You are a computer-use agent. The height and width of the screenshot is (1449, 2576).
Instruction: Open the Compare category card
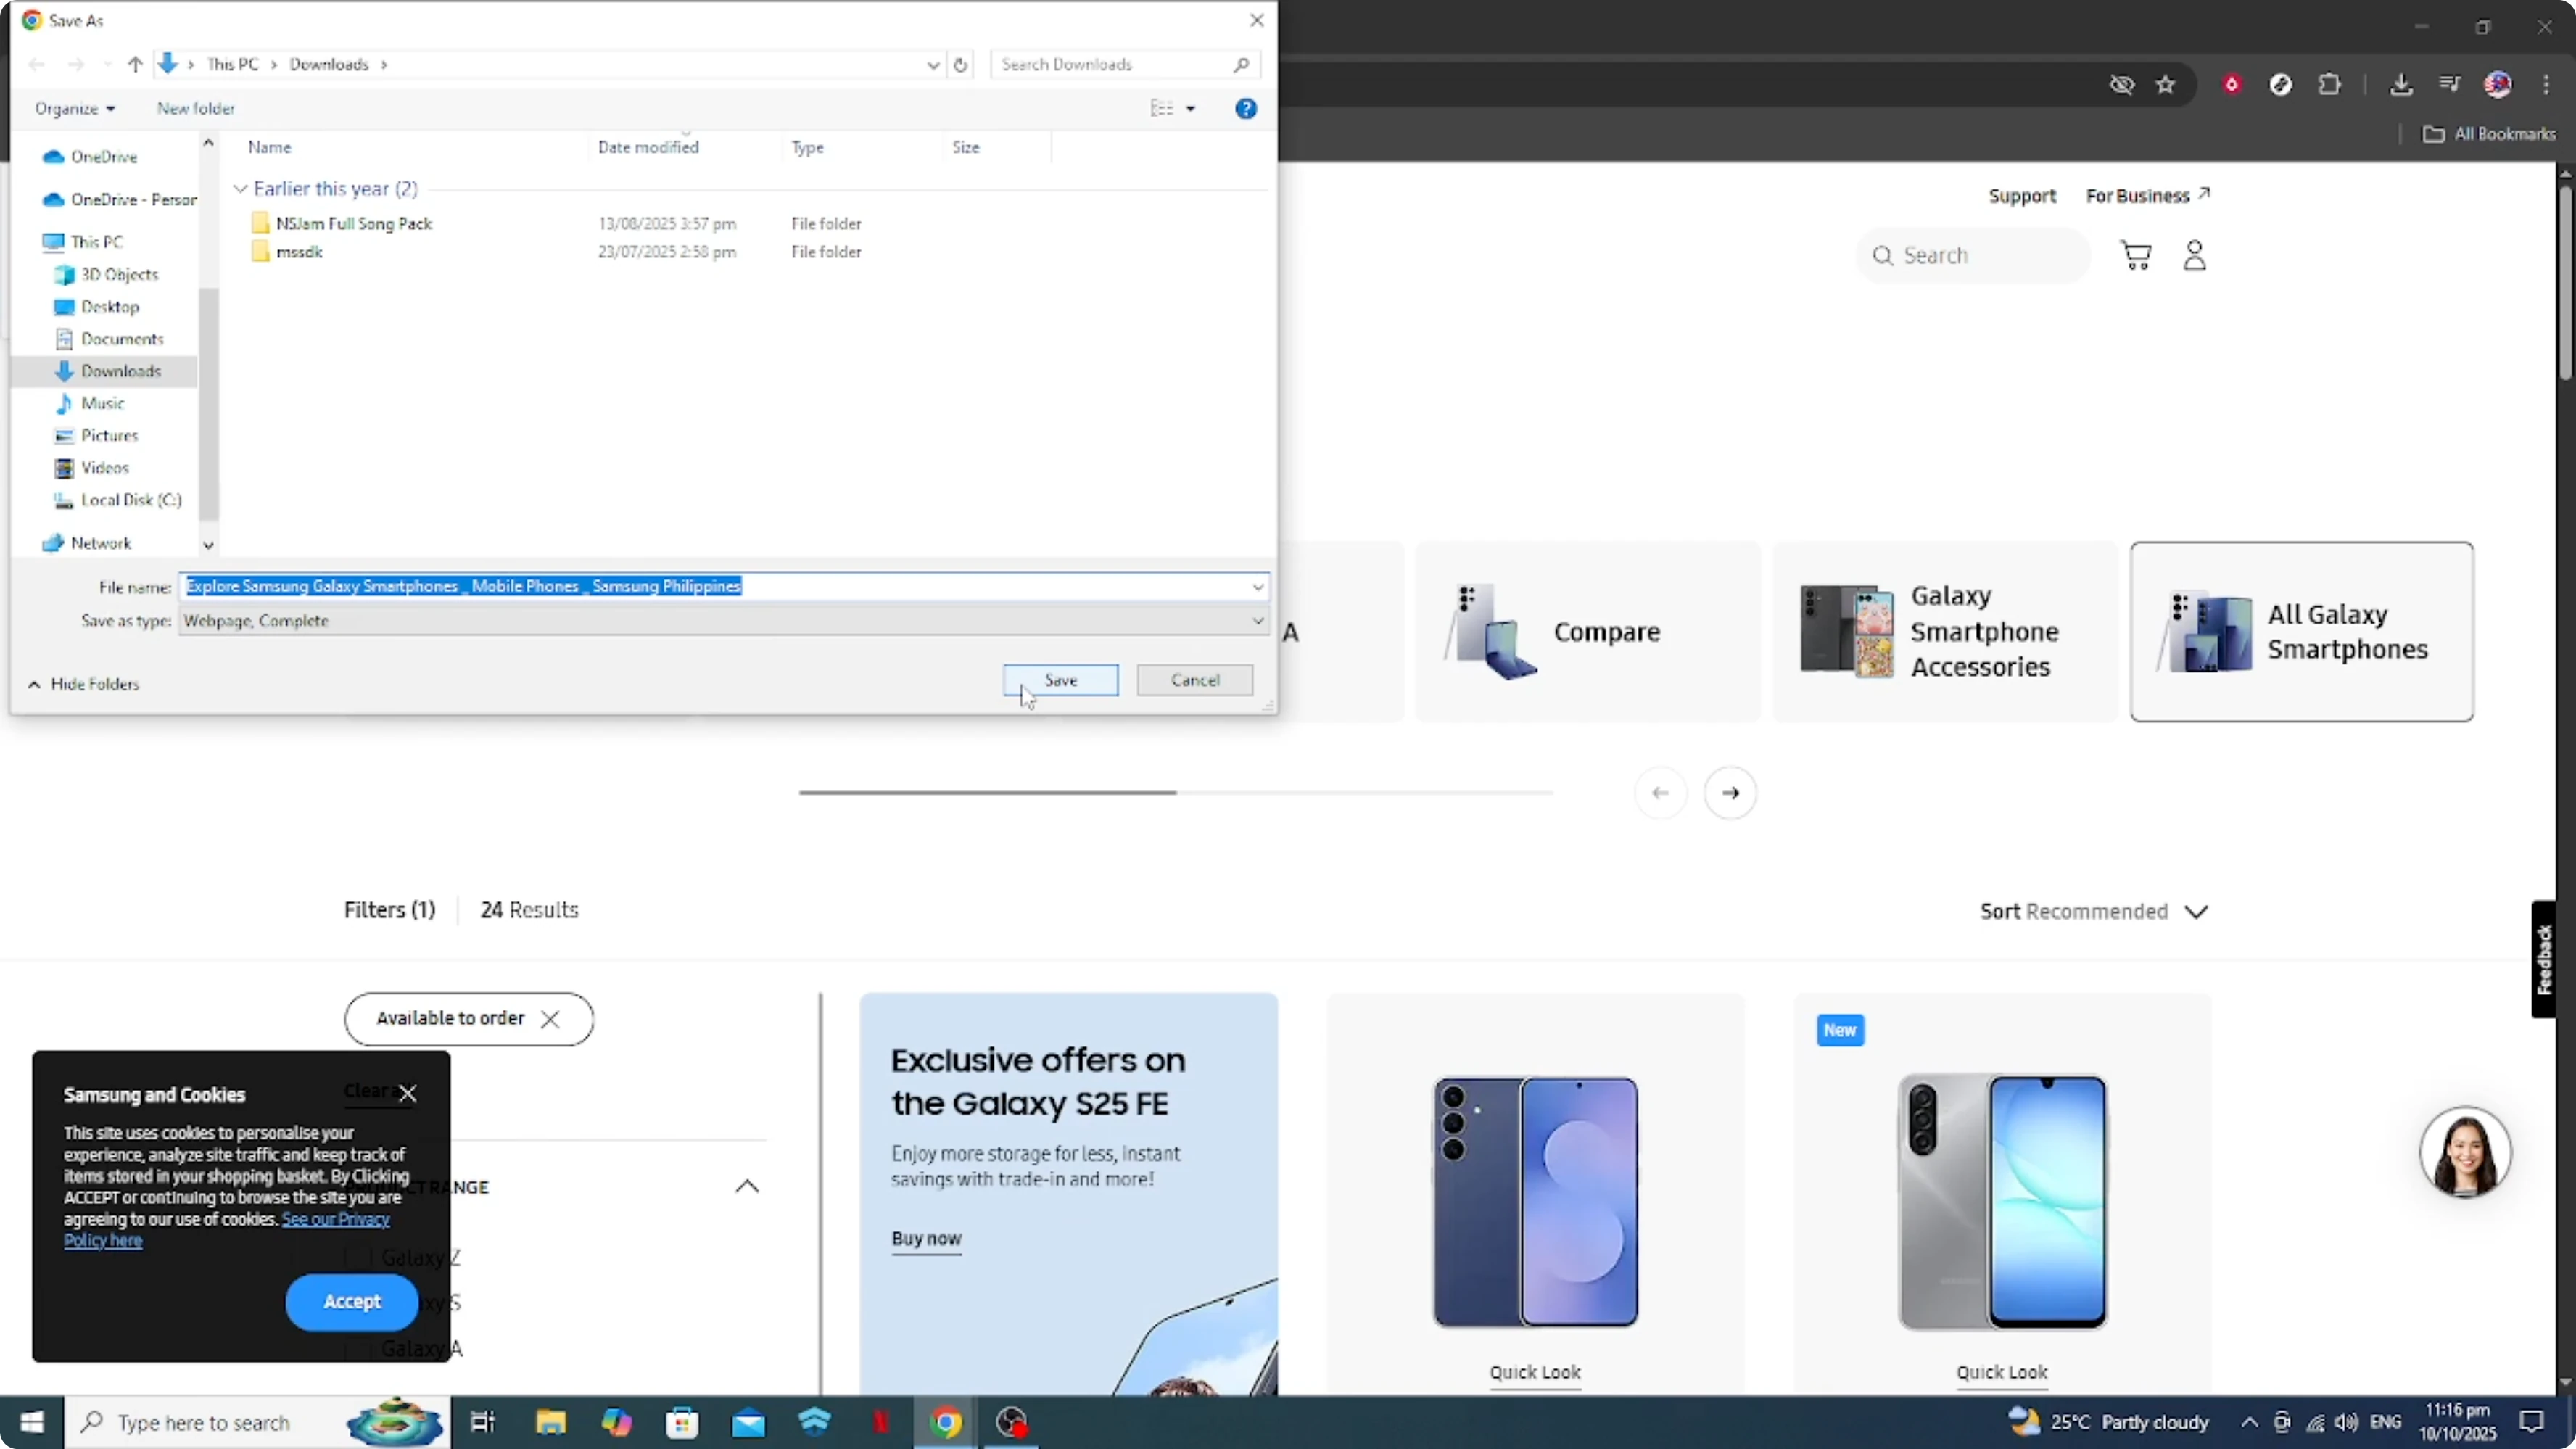(x=1587, y=632)
